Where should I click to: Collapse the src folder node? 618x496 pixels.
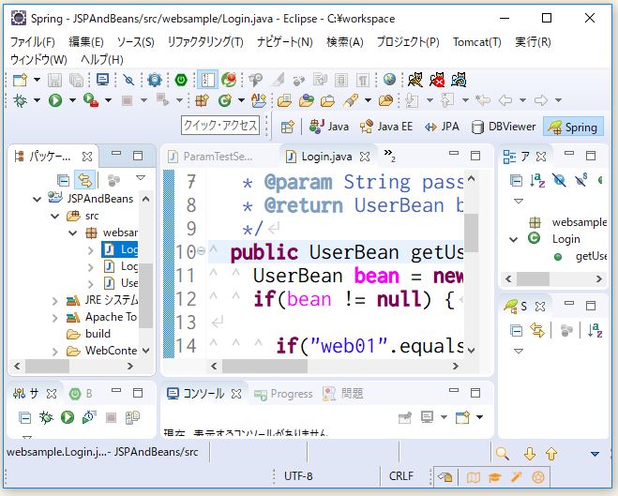54,216
